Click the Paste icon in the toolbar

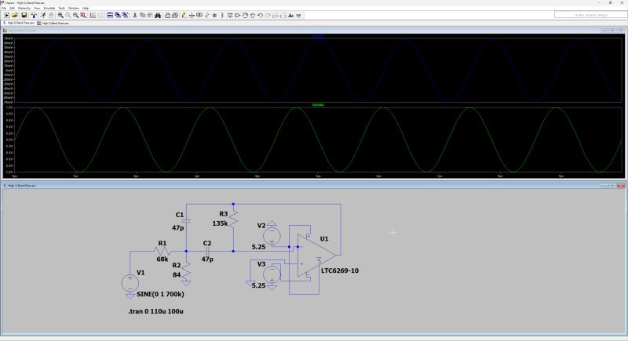[150, 15]
